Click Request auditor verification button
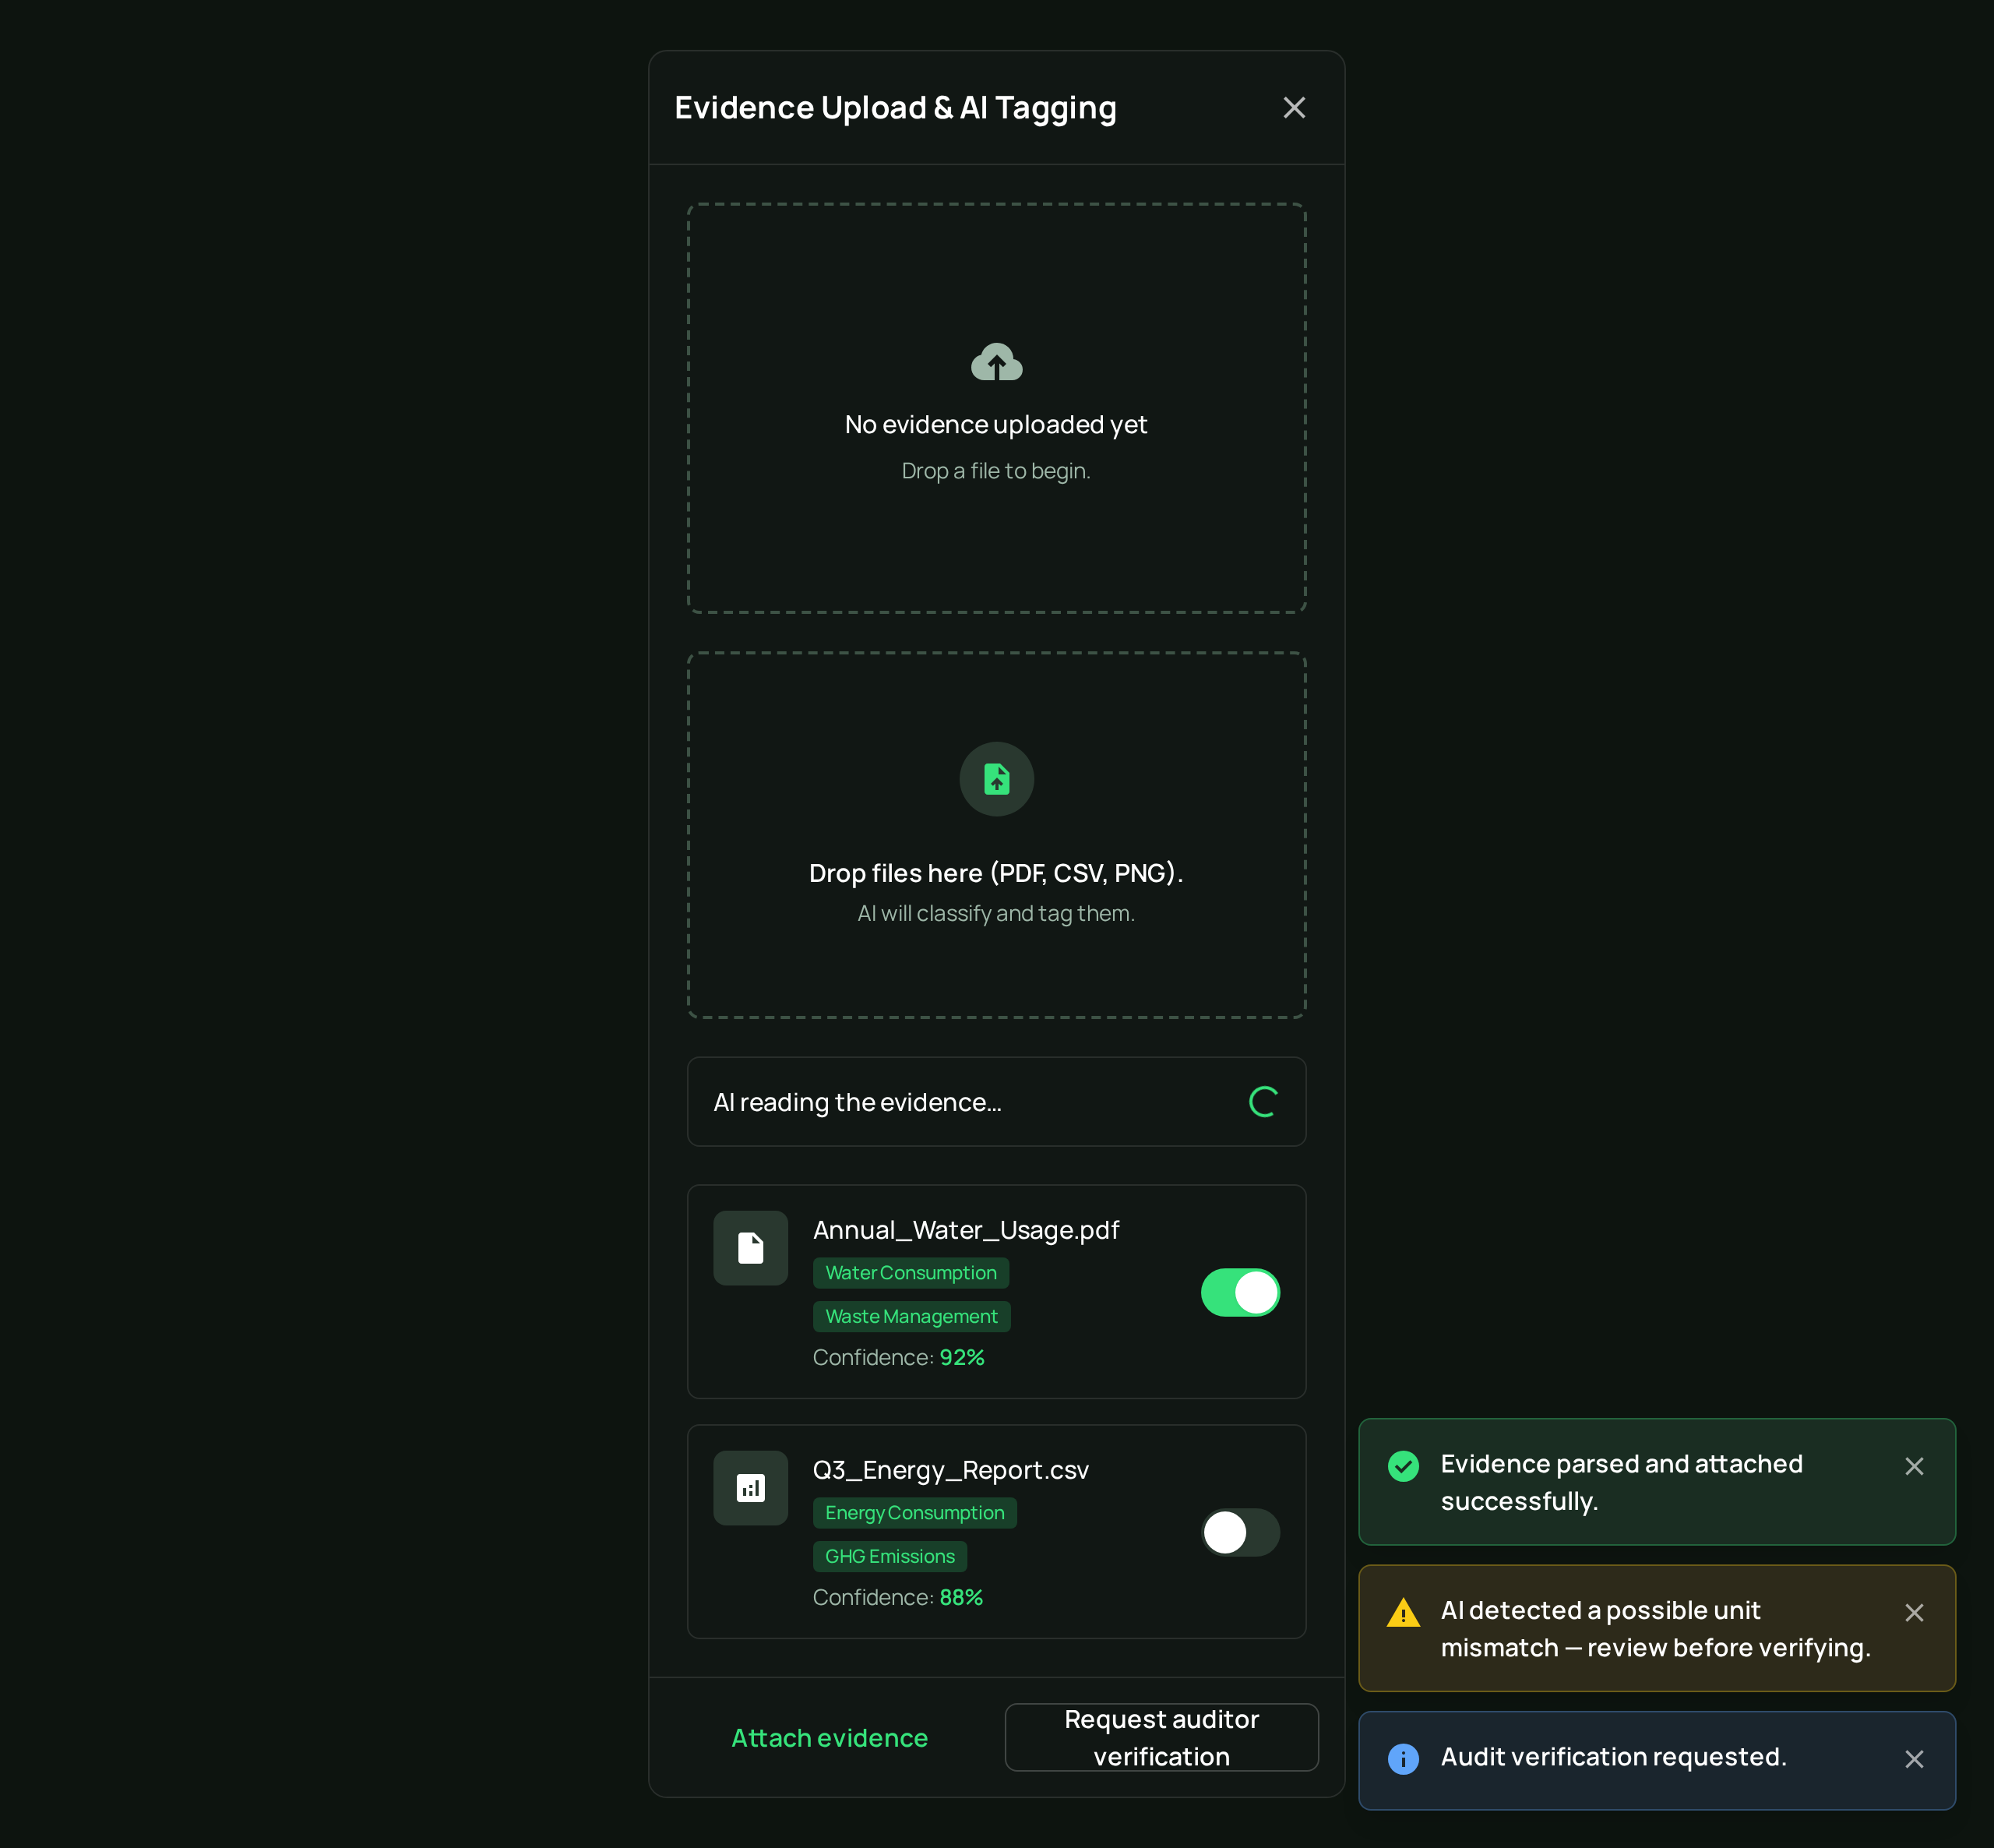1994x1848 pixels. click(1161, 1738)
